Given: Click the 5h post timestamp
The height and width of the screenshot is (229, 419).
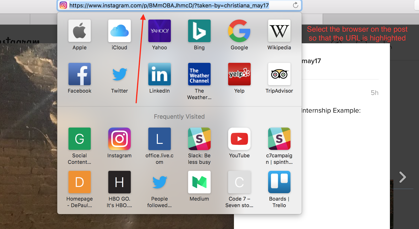Looking at the screenshot, I should point(374,93).
